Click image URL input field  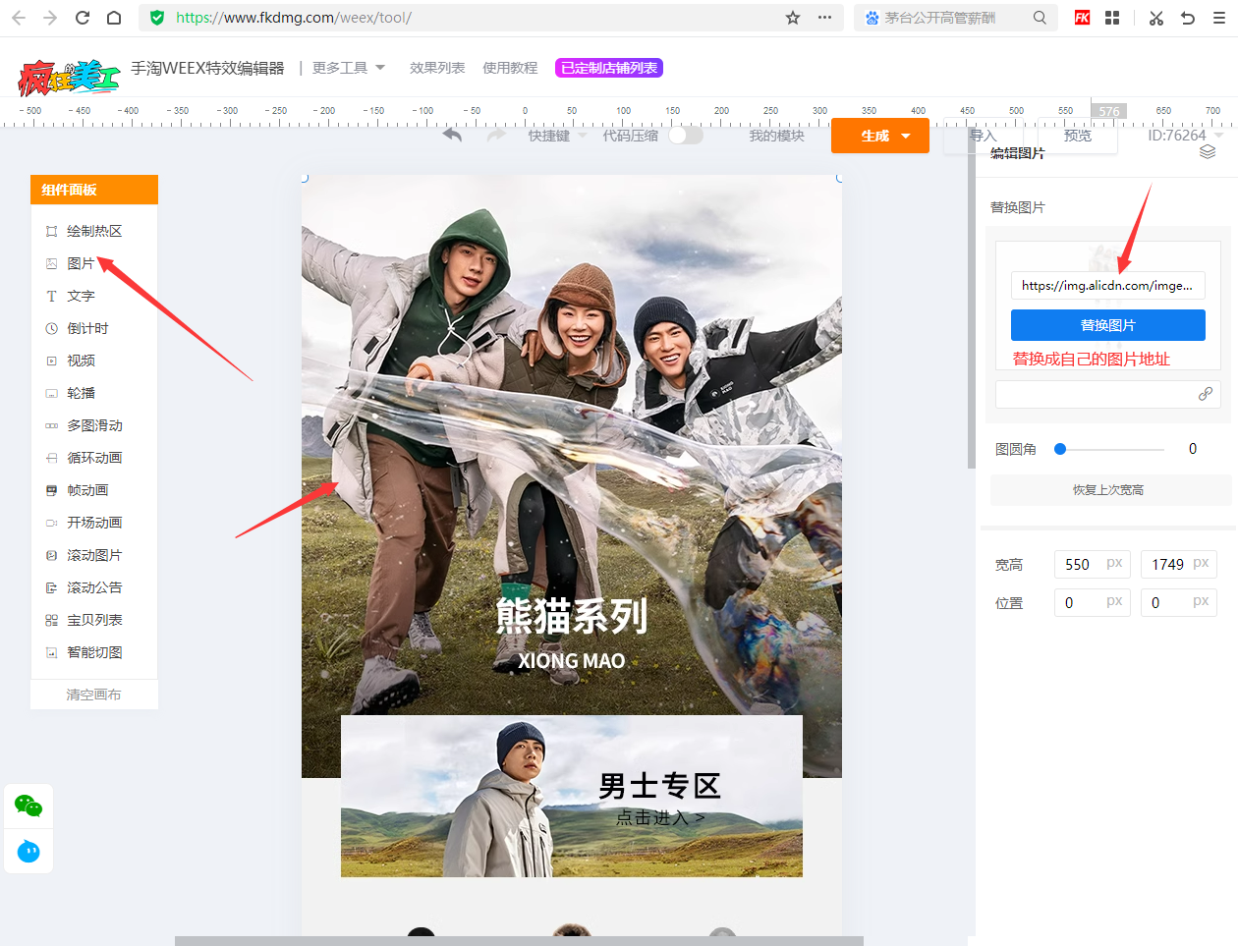click(x=1108, y=286)
